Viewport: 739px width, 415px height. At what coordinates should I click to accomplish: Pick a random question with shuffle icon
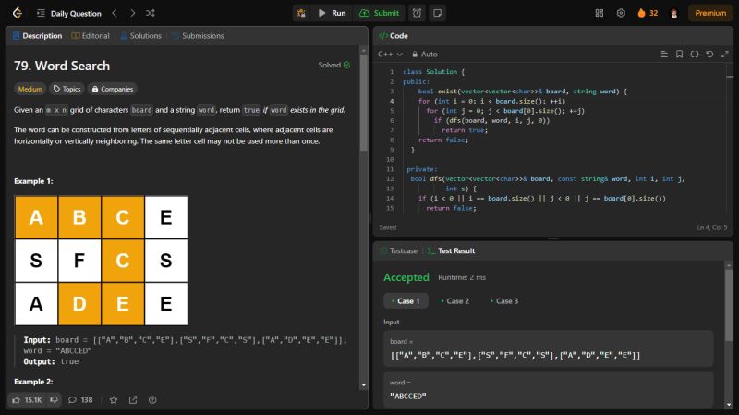point(151,13)
